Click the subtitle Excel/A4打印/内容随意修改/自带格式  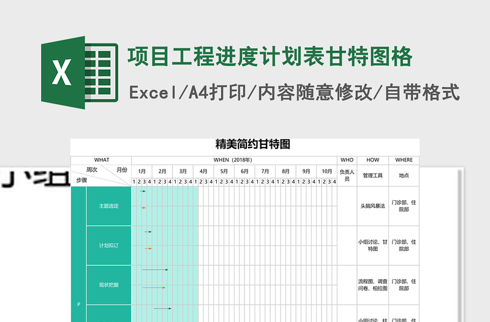295,92
